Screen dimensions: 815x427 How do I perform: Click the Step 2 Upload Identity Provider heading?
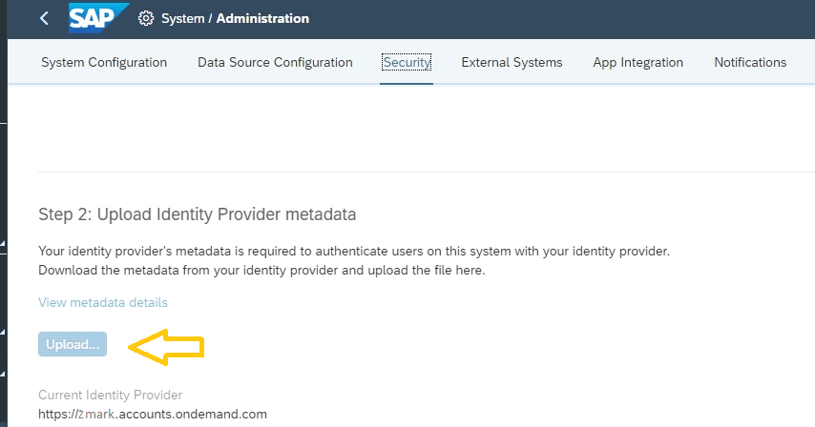pyautogui.click(x=197, y=214)
